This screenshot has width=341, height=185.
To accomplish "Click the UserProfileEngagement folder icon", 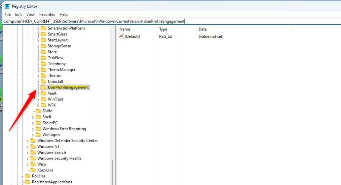I will click(x=44, y=87).
